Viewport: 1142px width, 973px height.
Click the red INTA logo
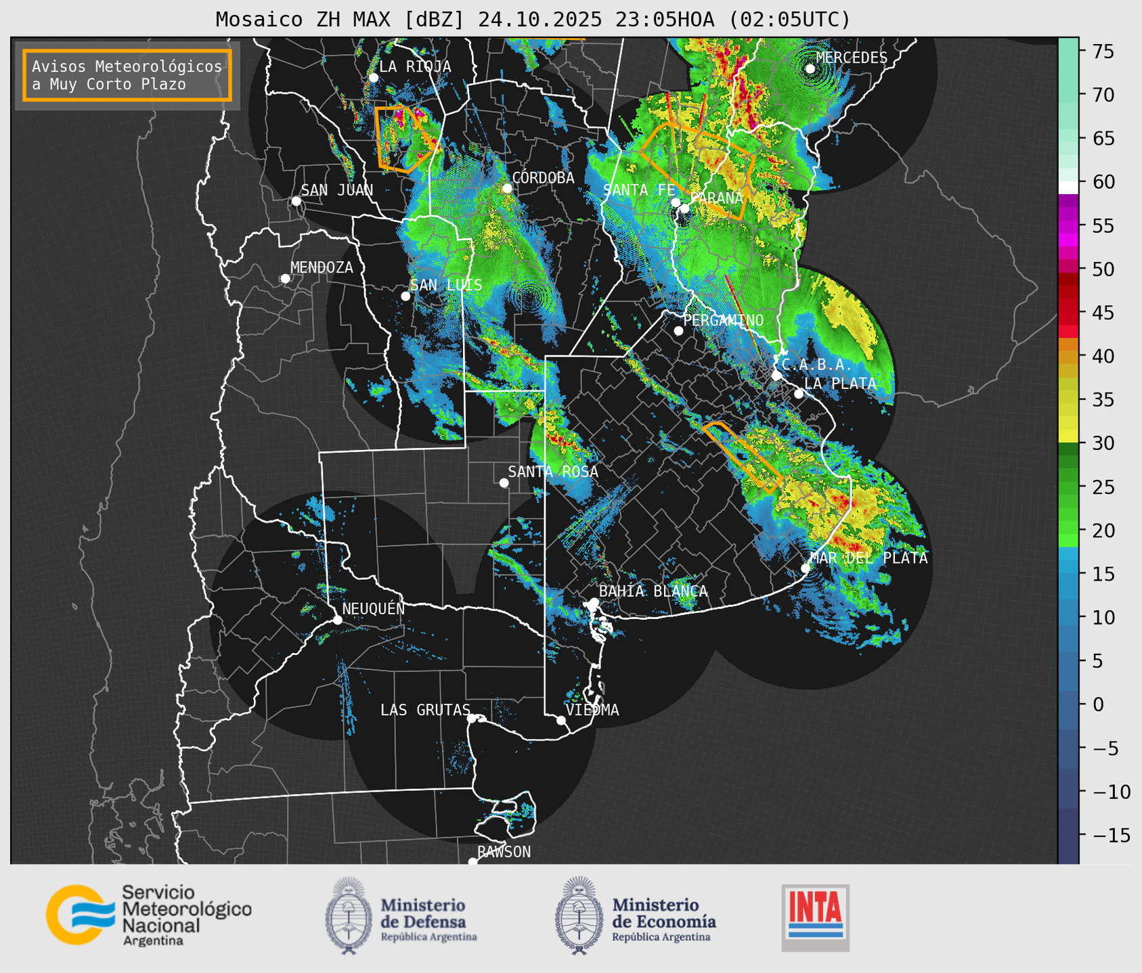(x=815, y=918)
